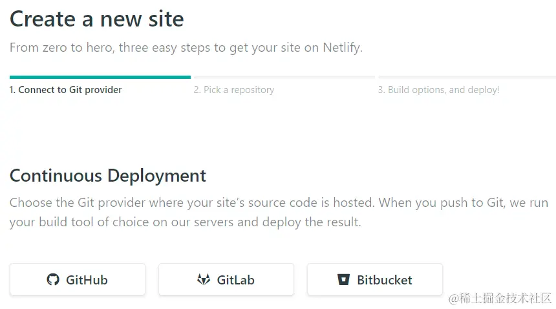Click the GitLab fox logo icon
556x309 pixels.
(204, 280)
